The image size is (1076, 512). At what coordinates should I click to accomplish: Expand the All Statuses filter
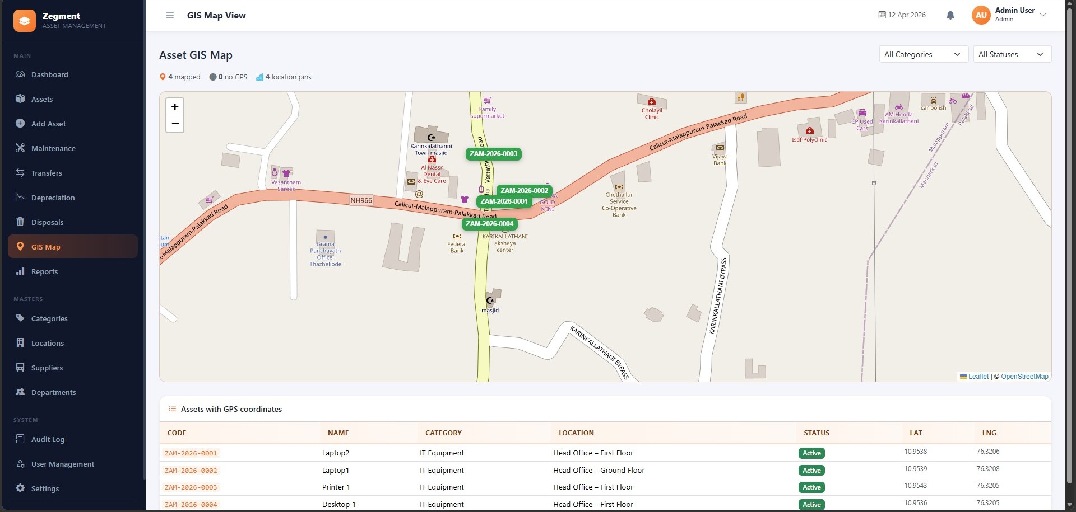(x=1012, y=54)
